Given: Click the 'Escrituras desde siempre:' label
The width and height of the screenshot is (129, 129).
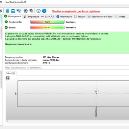Looking at the screenshot, I should (17, 63).
